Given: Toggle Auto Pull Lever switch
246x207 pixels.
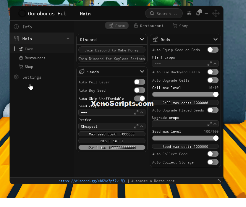Looking at the screenshot, I should click(x=140, y=82).
